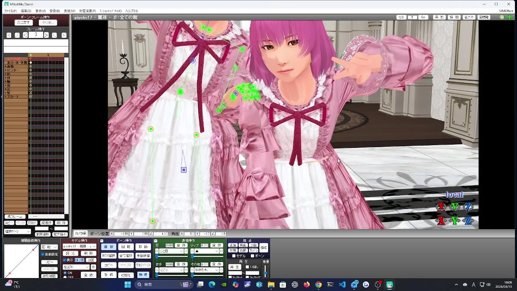Click the frame number input field
This screenshot has width=517, height=291.
36,35
